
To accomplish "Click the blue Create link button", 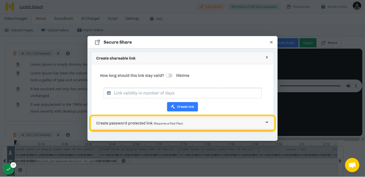I will 182,107.
